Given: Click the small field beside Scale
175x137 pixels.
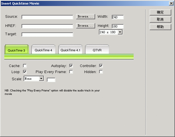Looking at the screenshot, I should [x=51, y=80].
